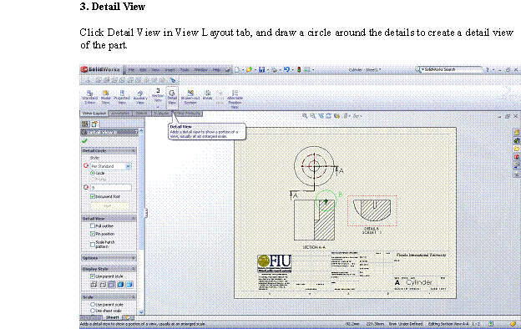Open the View menu
This screenshot has height=329, width=521.
point(155,70)
